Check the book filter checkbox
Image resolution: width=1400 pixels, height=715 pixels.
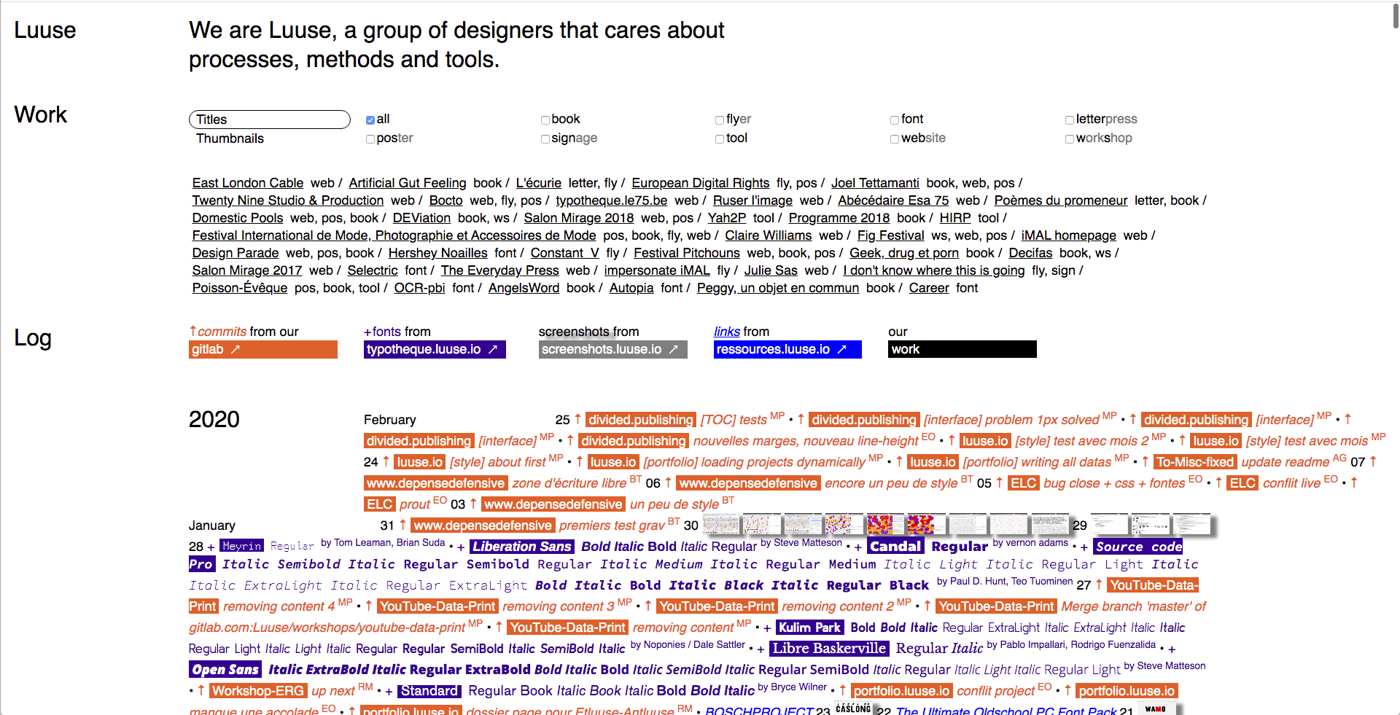(x=545, y=120)
